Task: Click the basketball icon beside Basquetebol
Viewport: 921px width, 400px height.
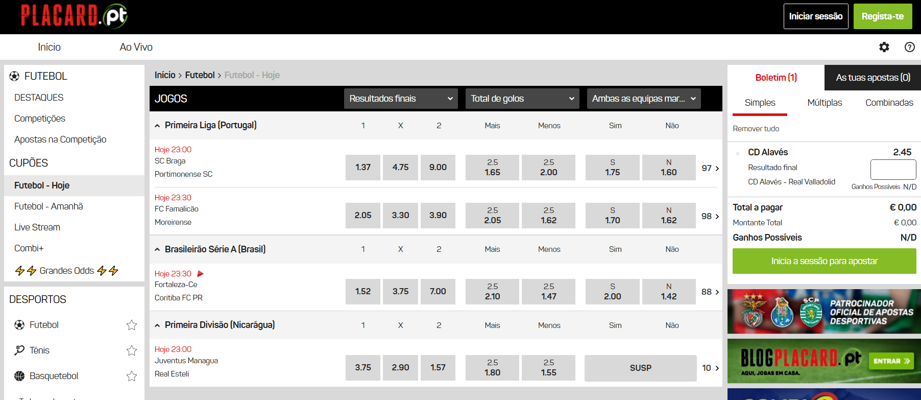Action: tap(19, 376)
